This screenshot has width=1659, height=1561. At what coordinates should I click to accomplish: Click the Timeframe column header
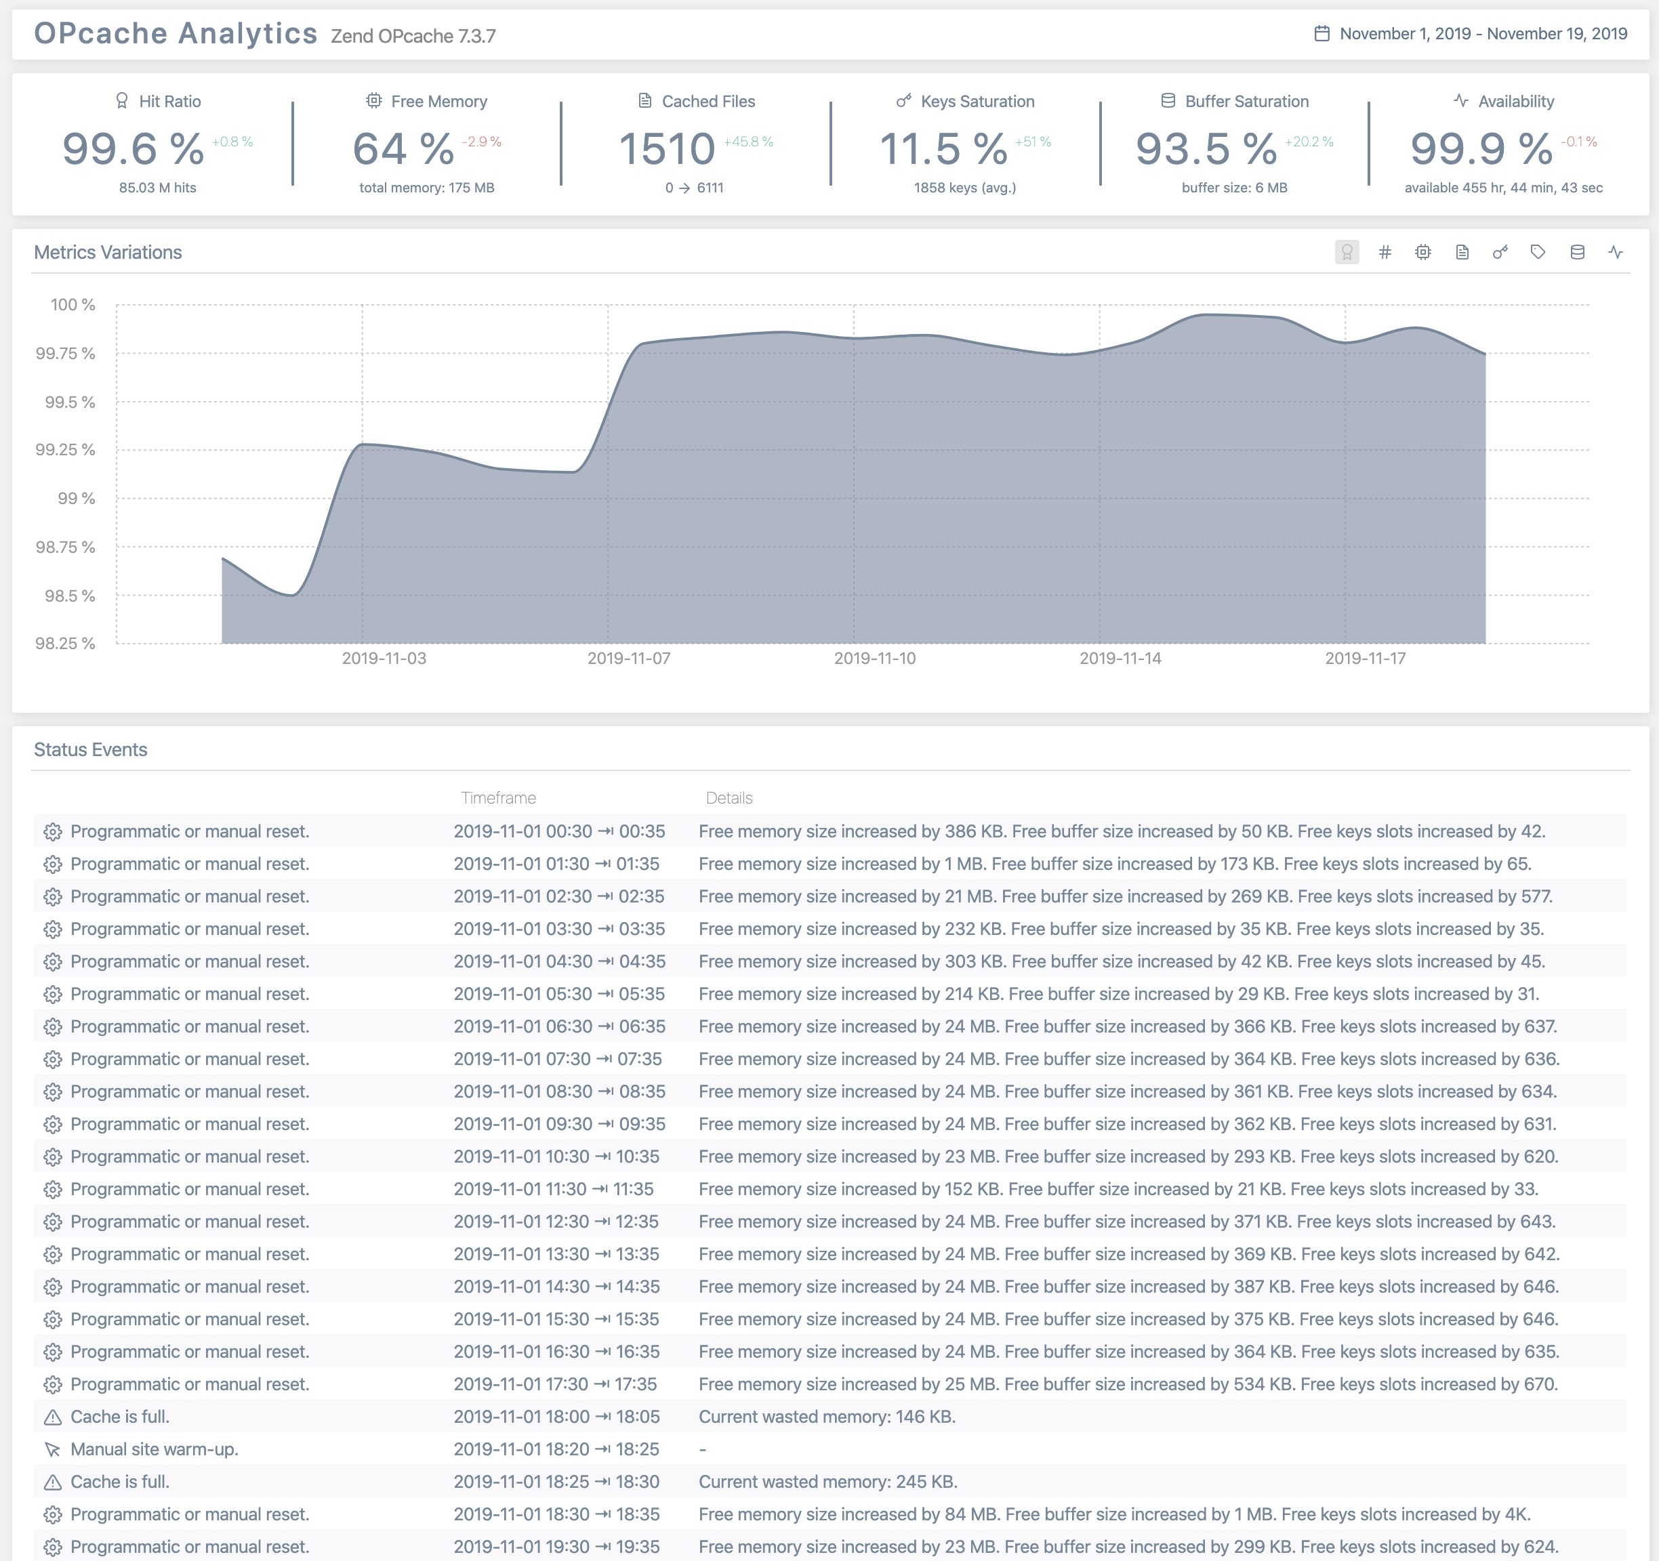coord(498,797)
